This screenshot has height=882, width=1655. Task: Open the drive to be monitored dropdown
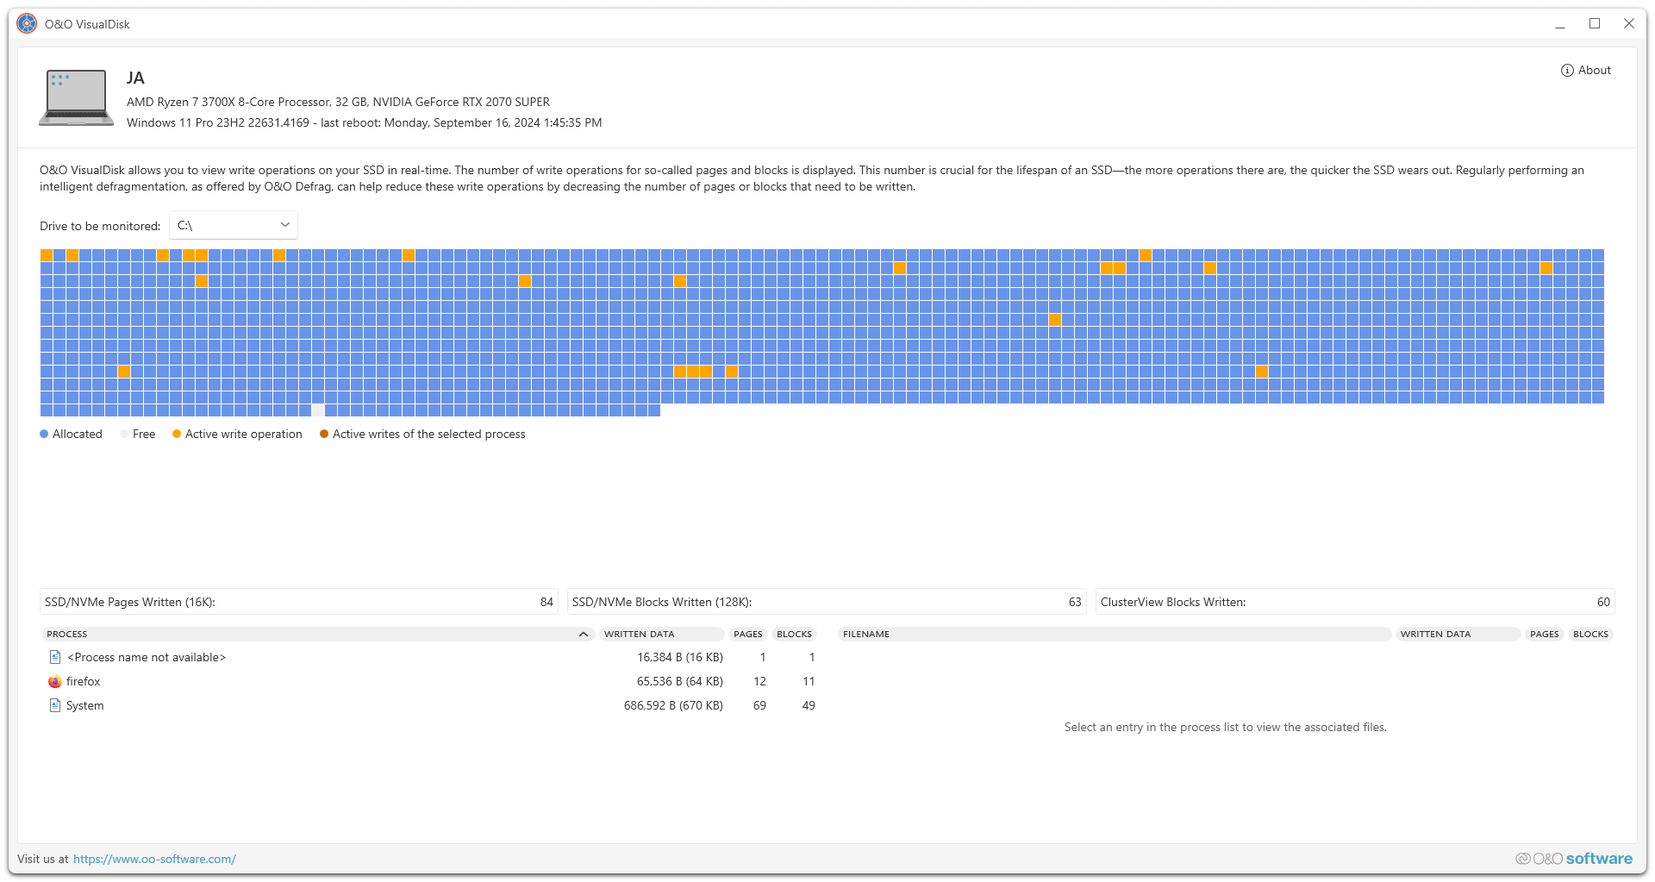point(234,225)
